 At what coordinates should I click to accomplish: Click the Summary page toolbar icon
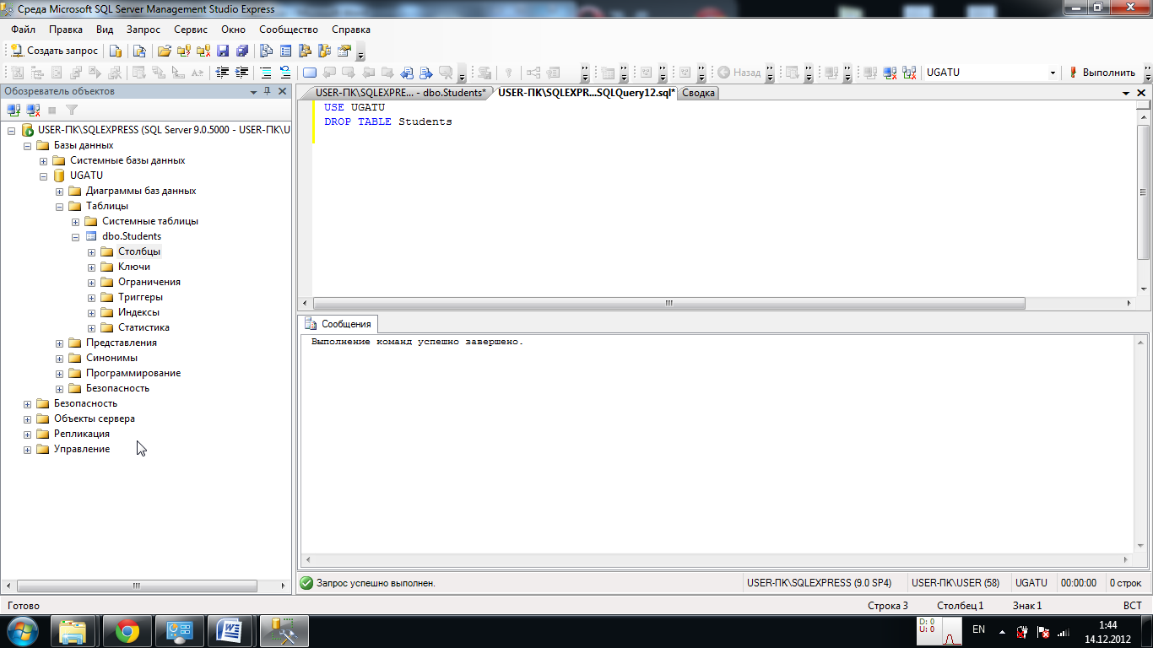(x=285, y=51)
